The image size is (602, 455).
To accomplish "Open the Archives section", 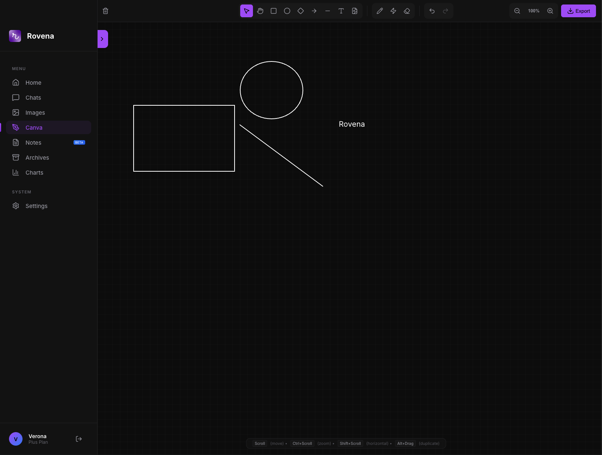I will tap(48, 157).
